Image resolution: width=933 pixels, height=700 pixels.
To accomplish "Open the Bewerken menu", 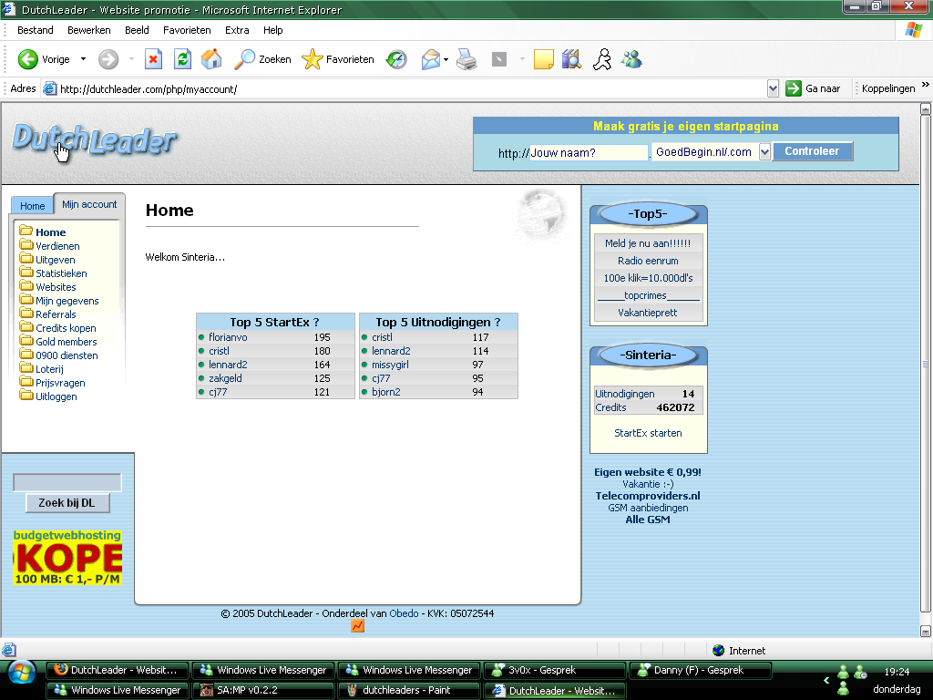I will pos(89,30).
